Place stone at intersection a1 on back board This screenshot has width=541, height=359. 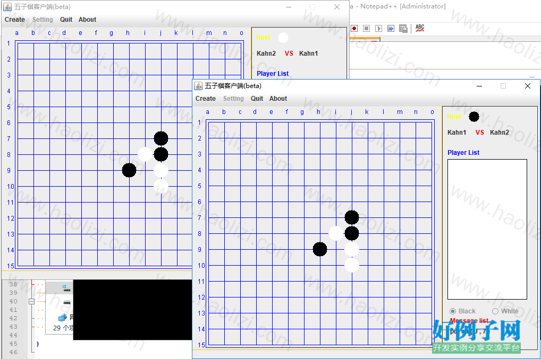click(18, 43)
